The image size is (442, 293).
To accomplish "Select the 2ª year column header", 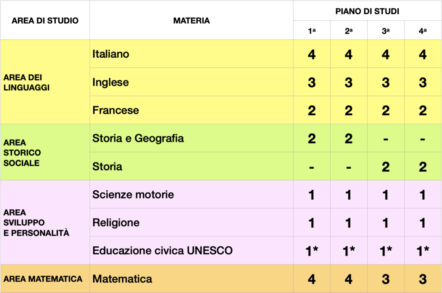I will click(349, 31).
